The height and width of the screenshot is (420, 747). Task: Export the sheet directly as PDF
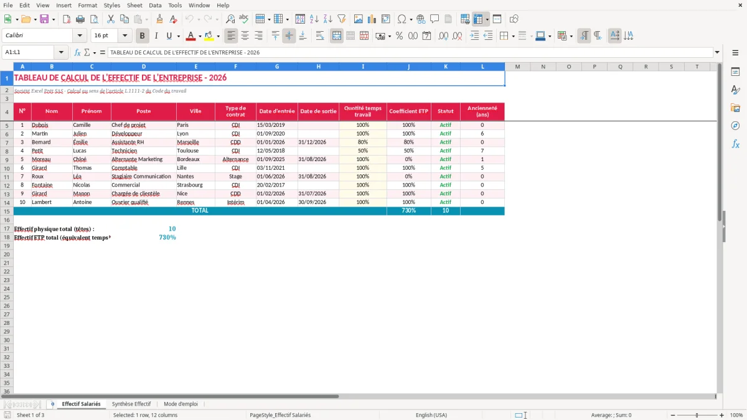tap(67, 19)
